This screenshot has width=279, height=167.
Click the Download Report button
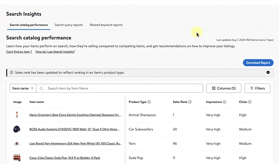click(258, 62)
